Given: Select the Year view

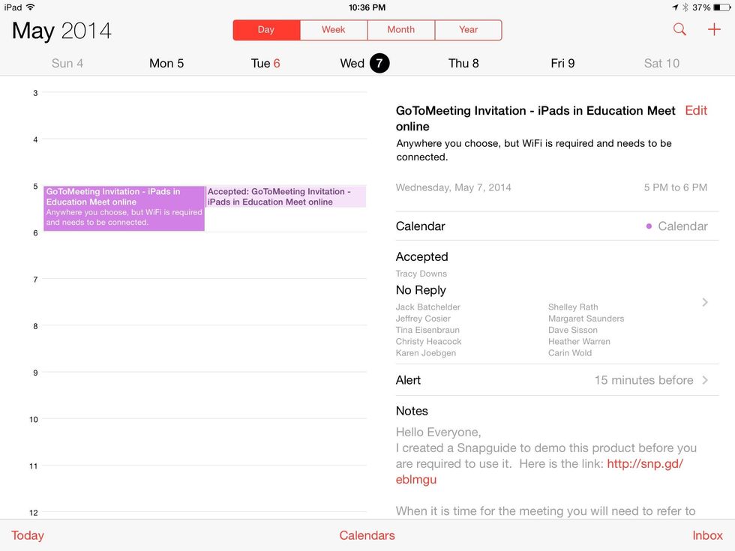Looking at the screenshot, I should [x=468, y=29].
